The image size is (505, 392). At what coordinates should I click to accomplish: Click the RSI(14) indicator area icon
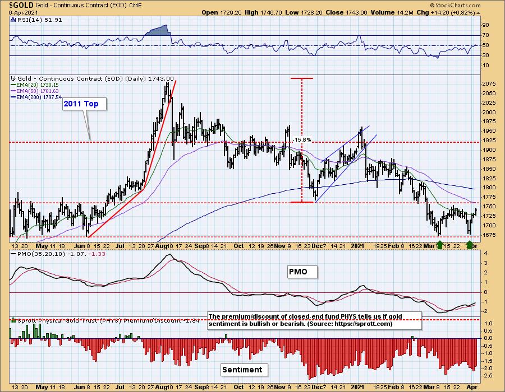click(13, 20)
